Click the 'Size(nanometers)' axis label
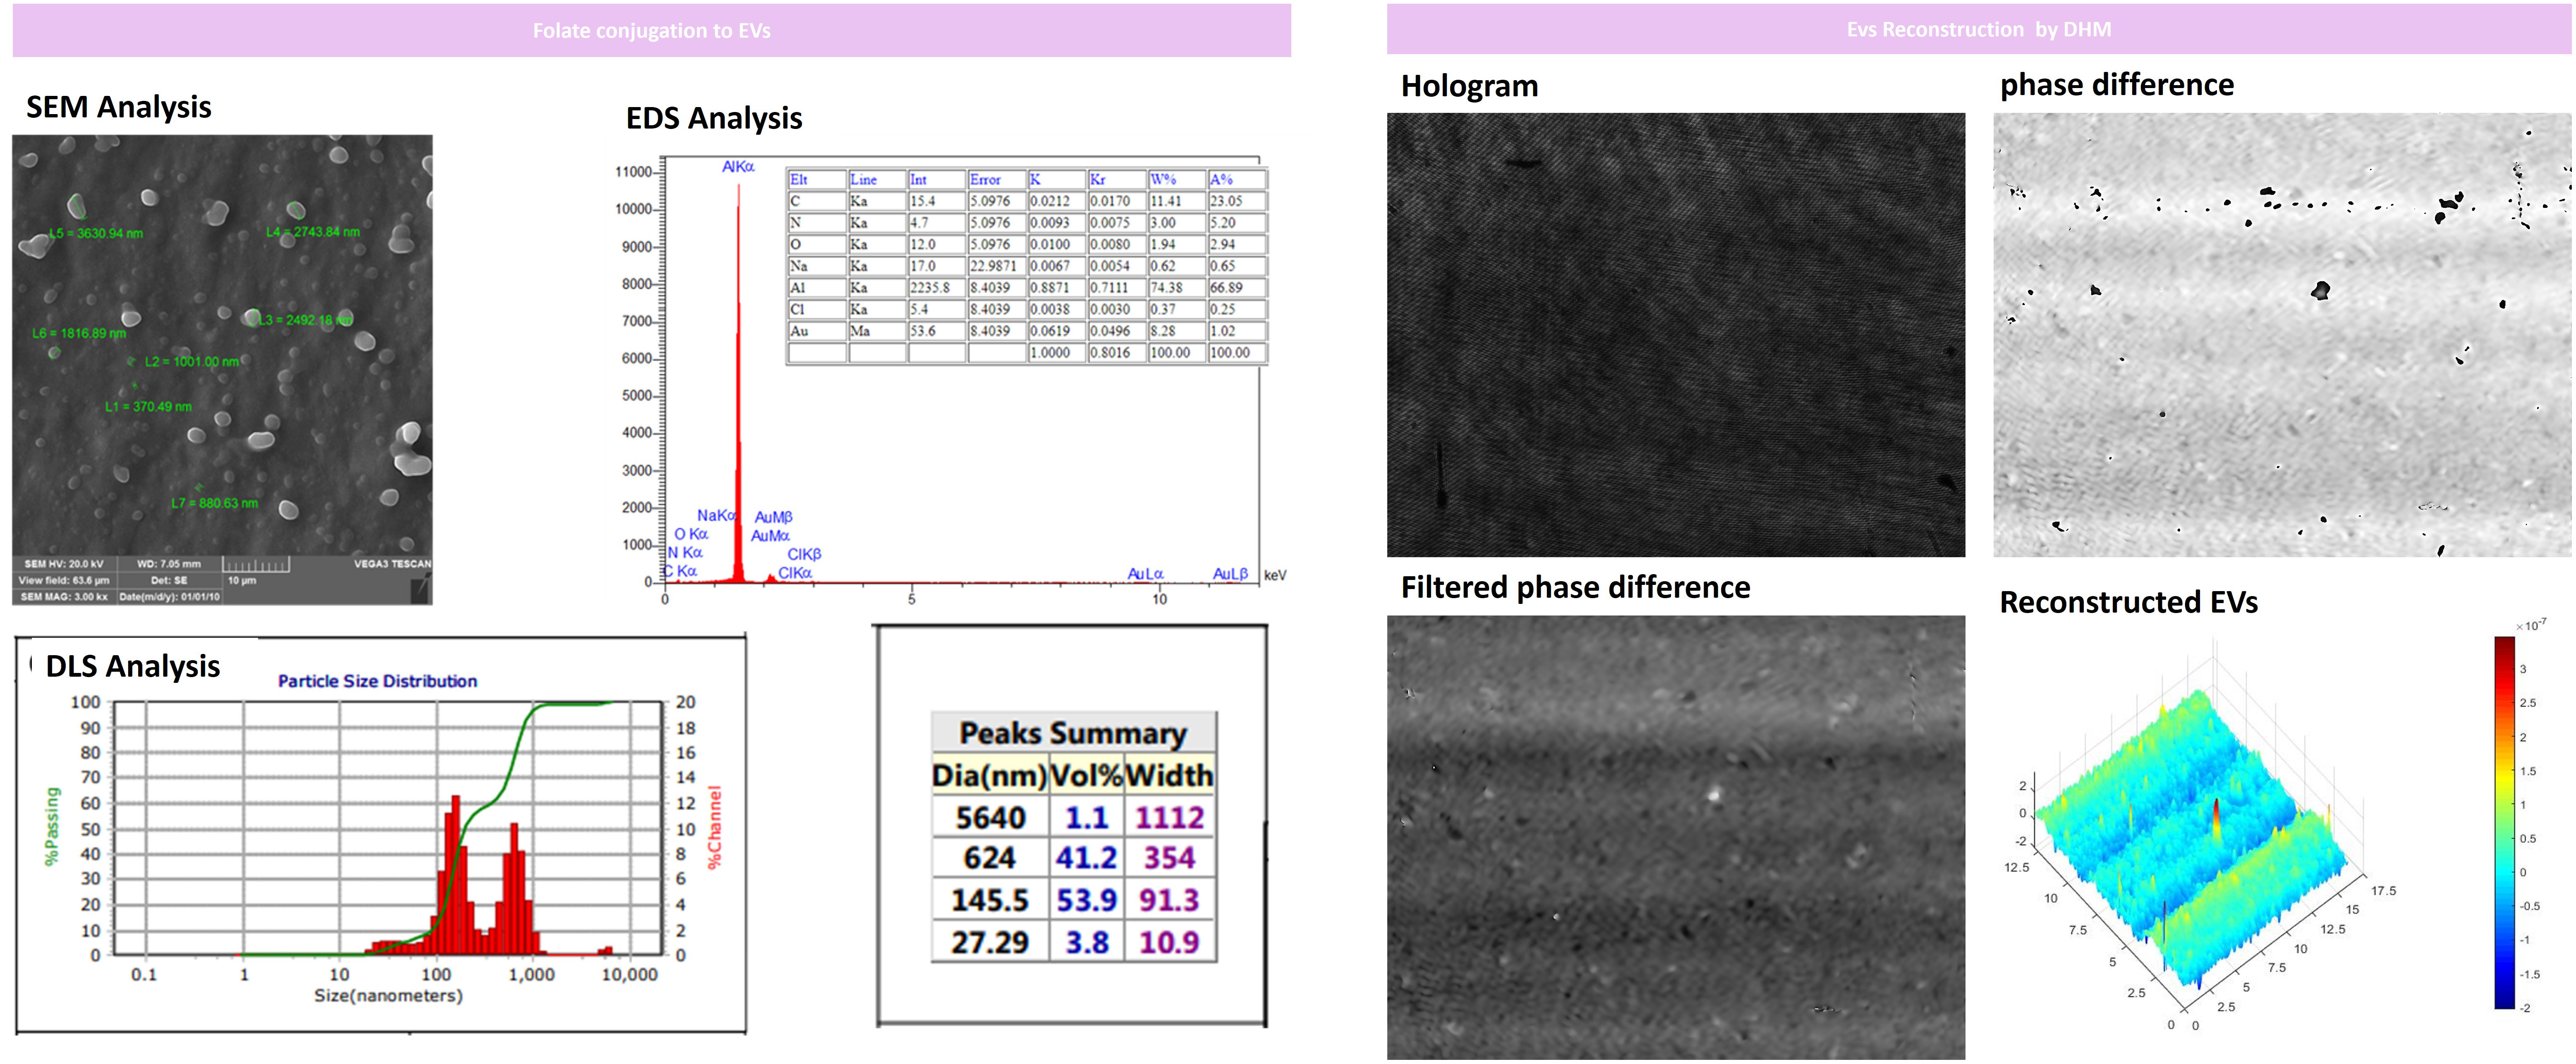Screen dimensions: 2576x1064 tap(388, 996)
